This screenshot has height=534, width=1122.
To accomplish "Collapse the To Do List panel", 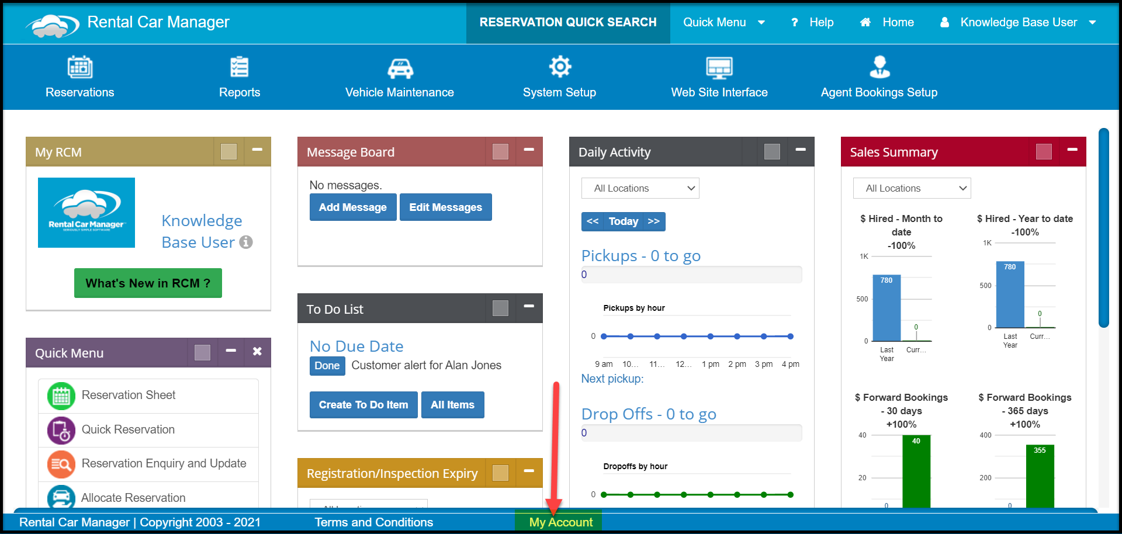I will click(529, 306).
